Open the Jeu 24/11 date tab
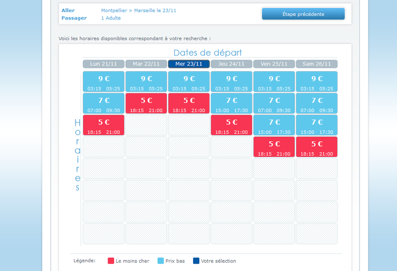Image resolution: width=397 pixels, height=271 pixels. coord(231,64)
